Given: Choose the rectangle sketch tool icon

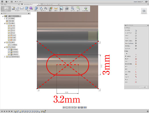Looking at the screenshot, I should tap(22, 8).
